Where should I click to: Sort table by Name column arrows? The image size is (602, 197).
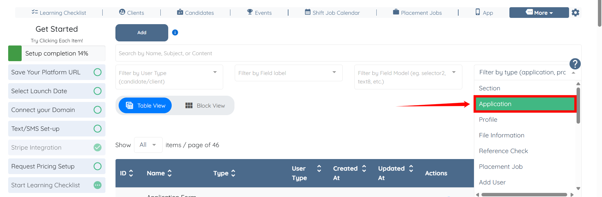coord(169,173)
